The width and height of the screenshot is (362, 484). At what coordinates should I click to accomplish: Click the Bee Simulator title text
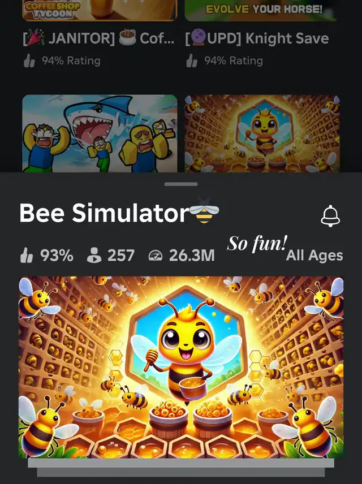(104, 213)
